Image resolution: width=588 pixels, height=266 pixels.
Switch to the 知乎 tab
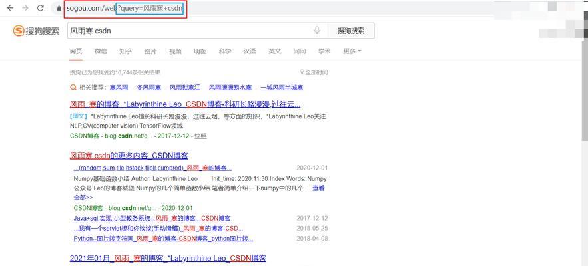click(125, 51)
